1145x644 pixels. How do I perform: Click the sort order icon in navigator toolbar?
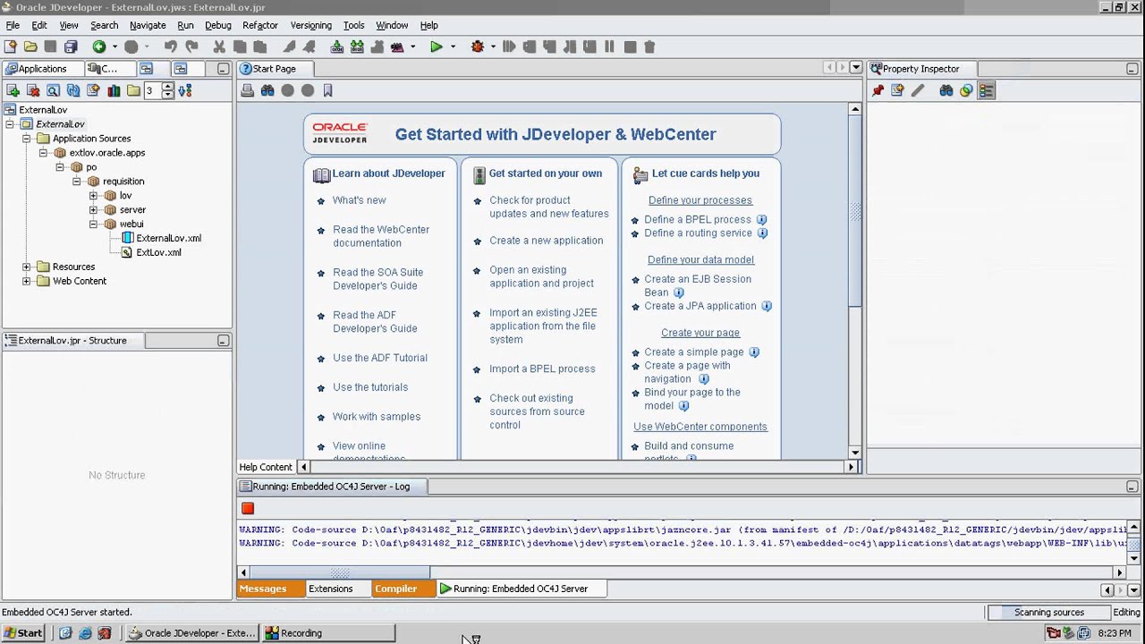click(x=184, y=90)
